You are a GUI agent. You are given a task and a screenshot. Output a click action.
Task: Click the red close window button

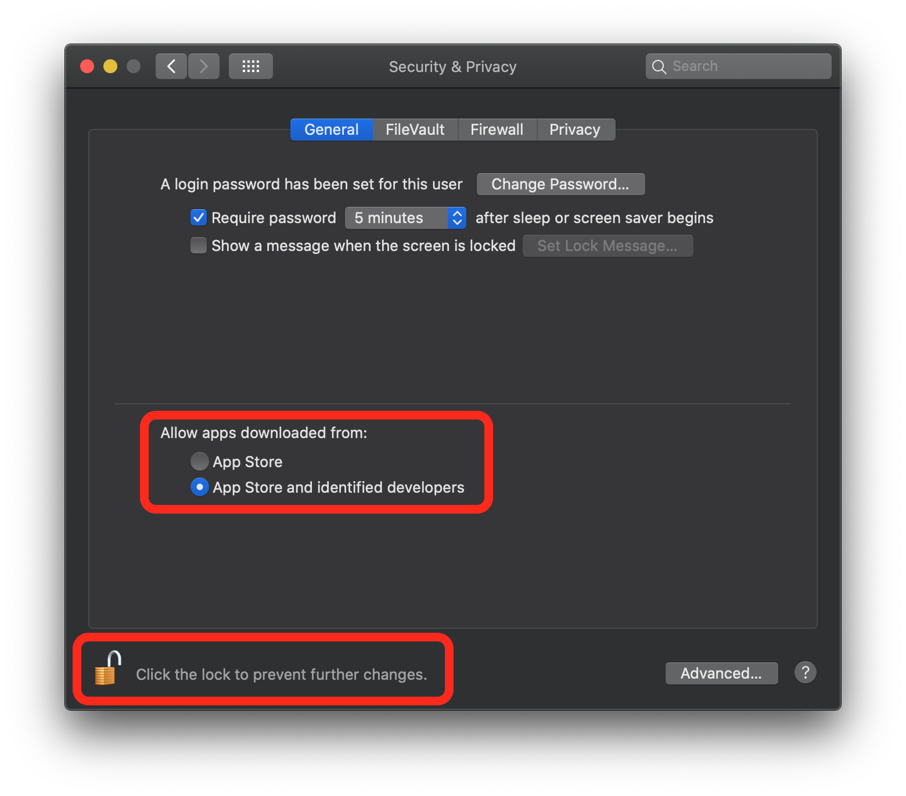point(87,66)
